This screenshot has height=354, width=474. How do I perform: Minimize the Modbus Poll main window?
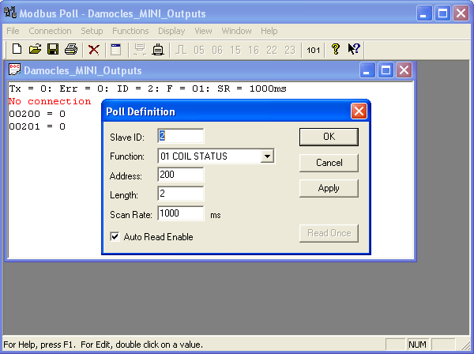pyautogui.click(x=424, y=13)
